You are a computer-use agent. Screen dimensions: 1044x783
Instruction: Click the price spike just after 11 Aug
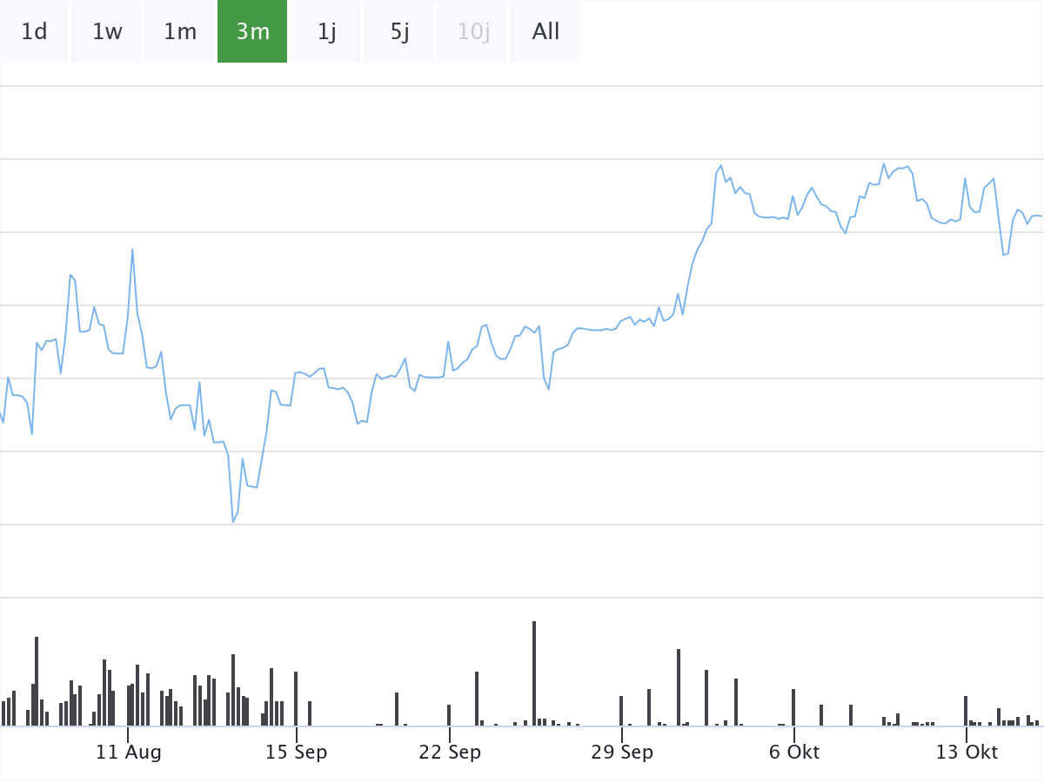[132, 250]
